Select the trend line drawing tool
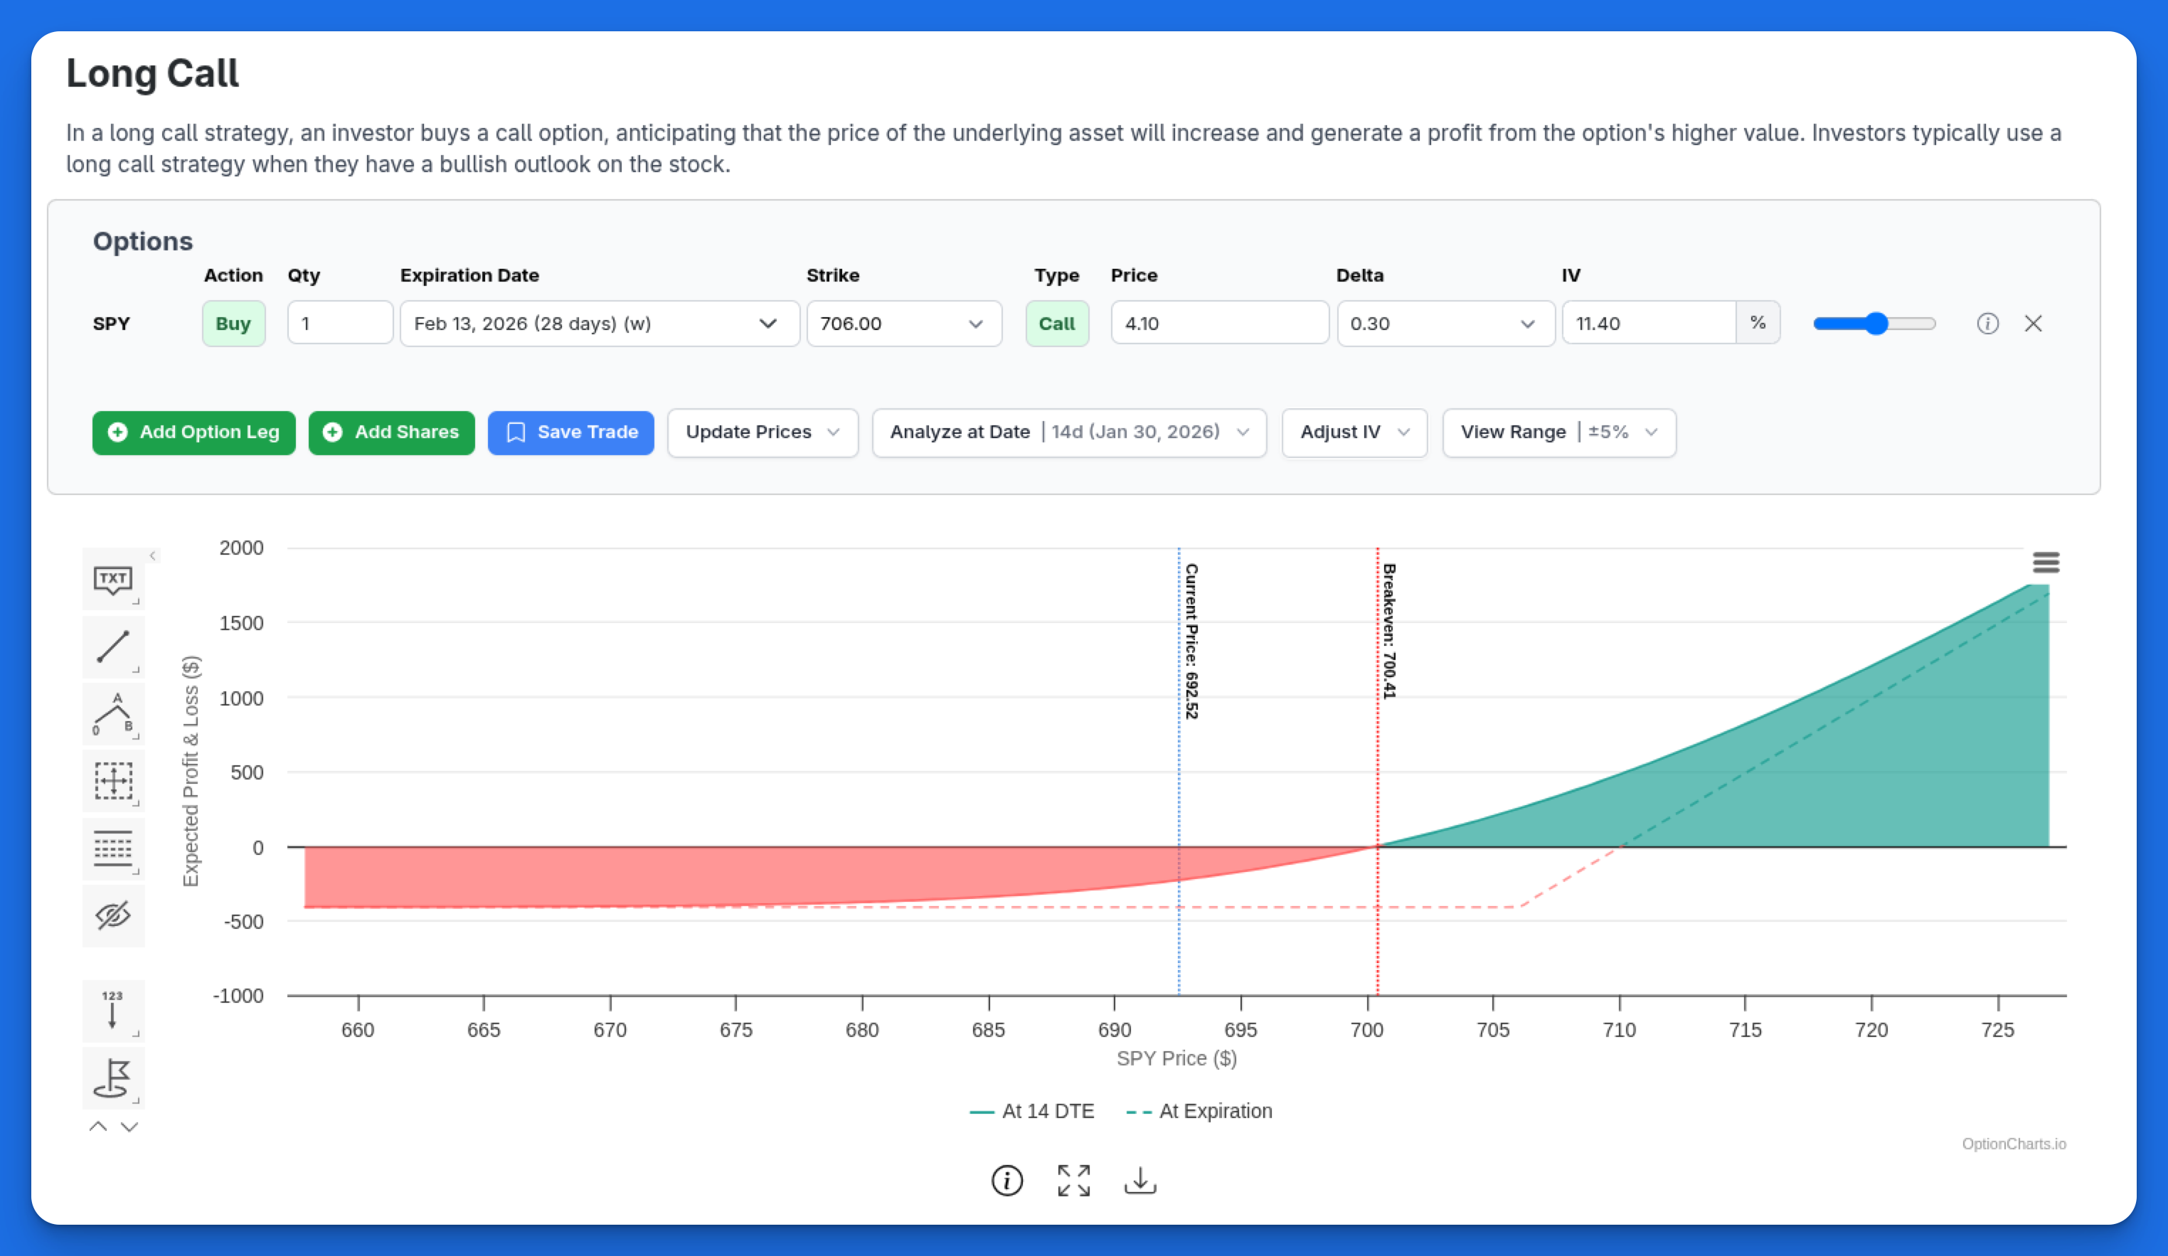2168x1256 pixels. (x=112, y=647)
